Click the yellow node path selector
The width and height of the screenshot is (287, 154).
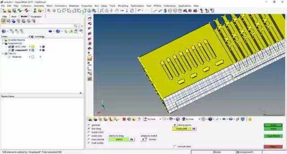click(181, 129)
